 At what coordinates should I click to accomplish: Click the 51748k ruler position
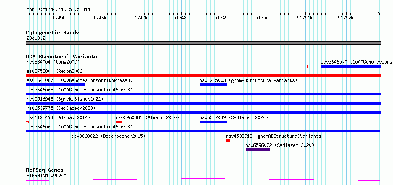(x=181, y=18)
